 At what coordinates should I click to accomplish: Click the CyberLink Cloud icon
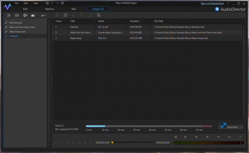click(x=33, y=15)
